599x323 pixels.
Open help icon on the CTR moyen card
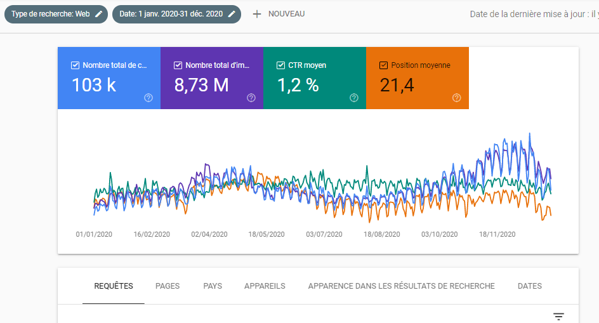coord(354,98)
